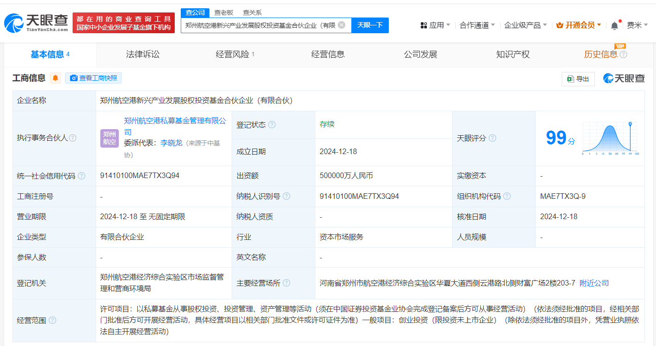This screenshot has width=656, height=346.
Task: Click help icon beside 经营范围
Action: pyautogui.click(x=52, y=320)
